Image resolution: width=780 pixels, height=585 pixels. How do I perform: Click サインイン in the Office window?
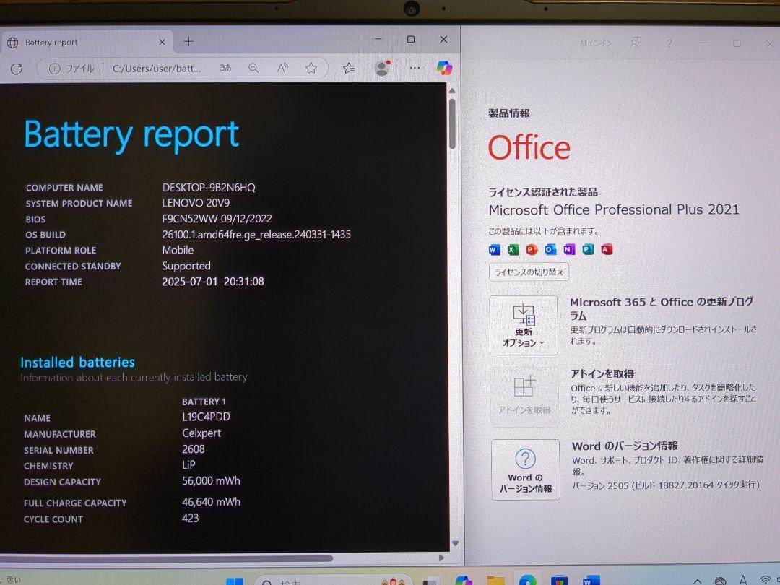click(595, 43)
